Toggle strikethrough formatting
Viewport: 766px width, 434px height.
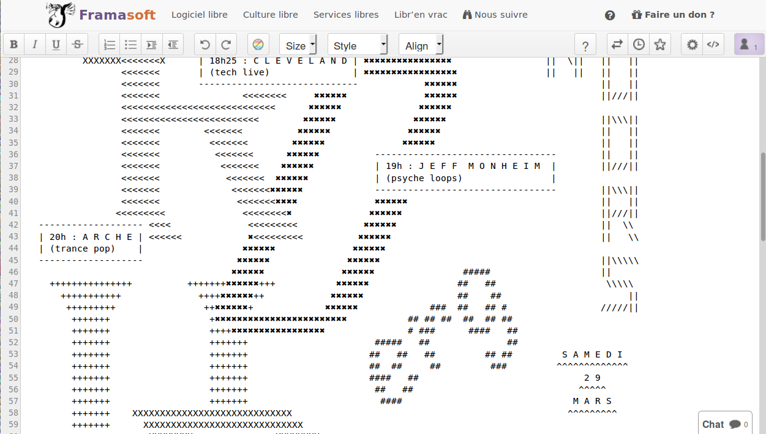click(x=77, y=45)
